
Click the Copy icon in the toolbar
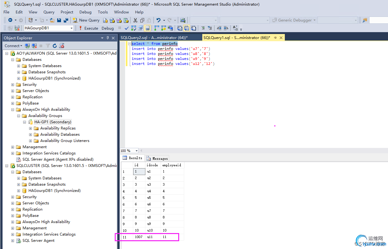point(142,20)
